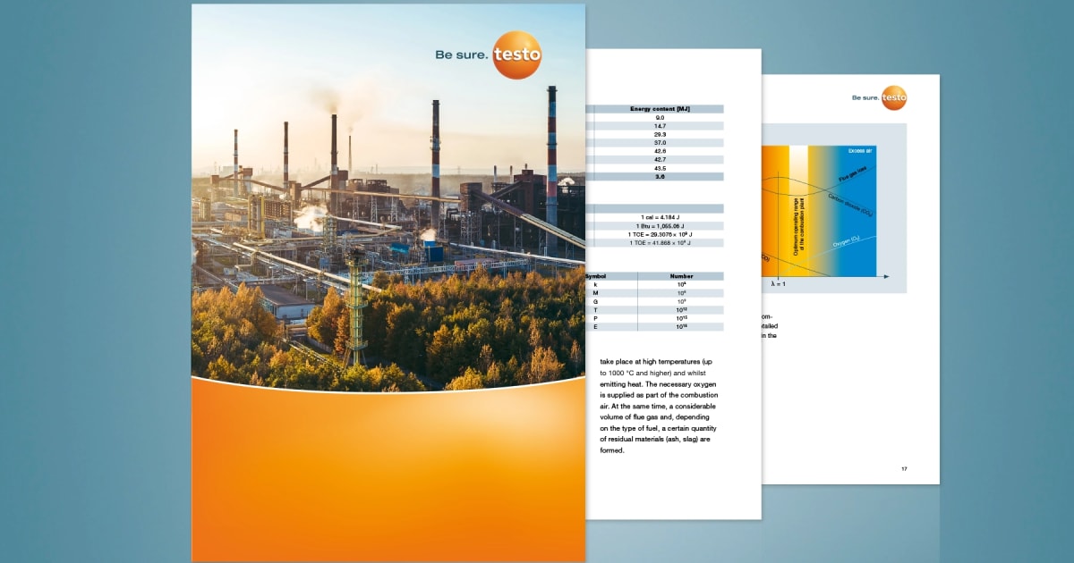Viewport: 1074px width, 563px height.
Task: Select the 'Oxygen (O₂)' curve label
Action: click(846, 239)
